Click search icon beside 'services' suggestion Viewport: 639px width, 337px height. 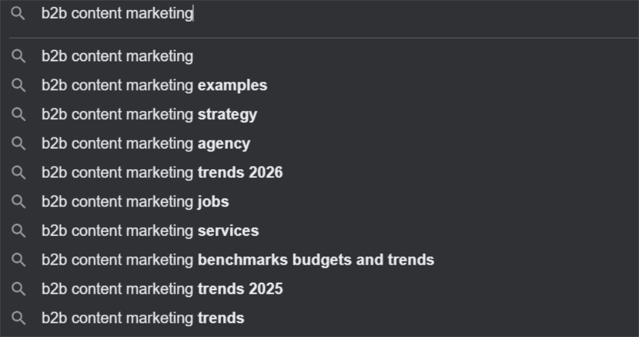pos(19,231)
